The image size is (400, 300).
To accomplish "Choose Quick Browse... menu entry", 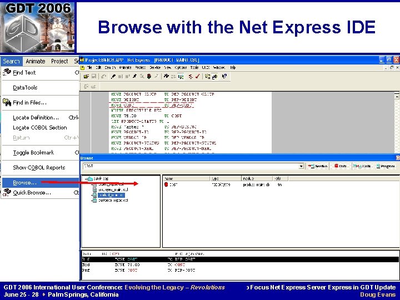I will point(41,193).
